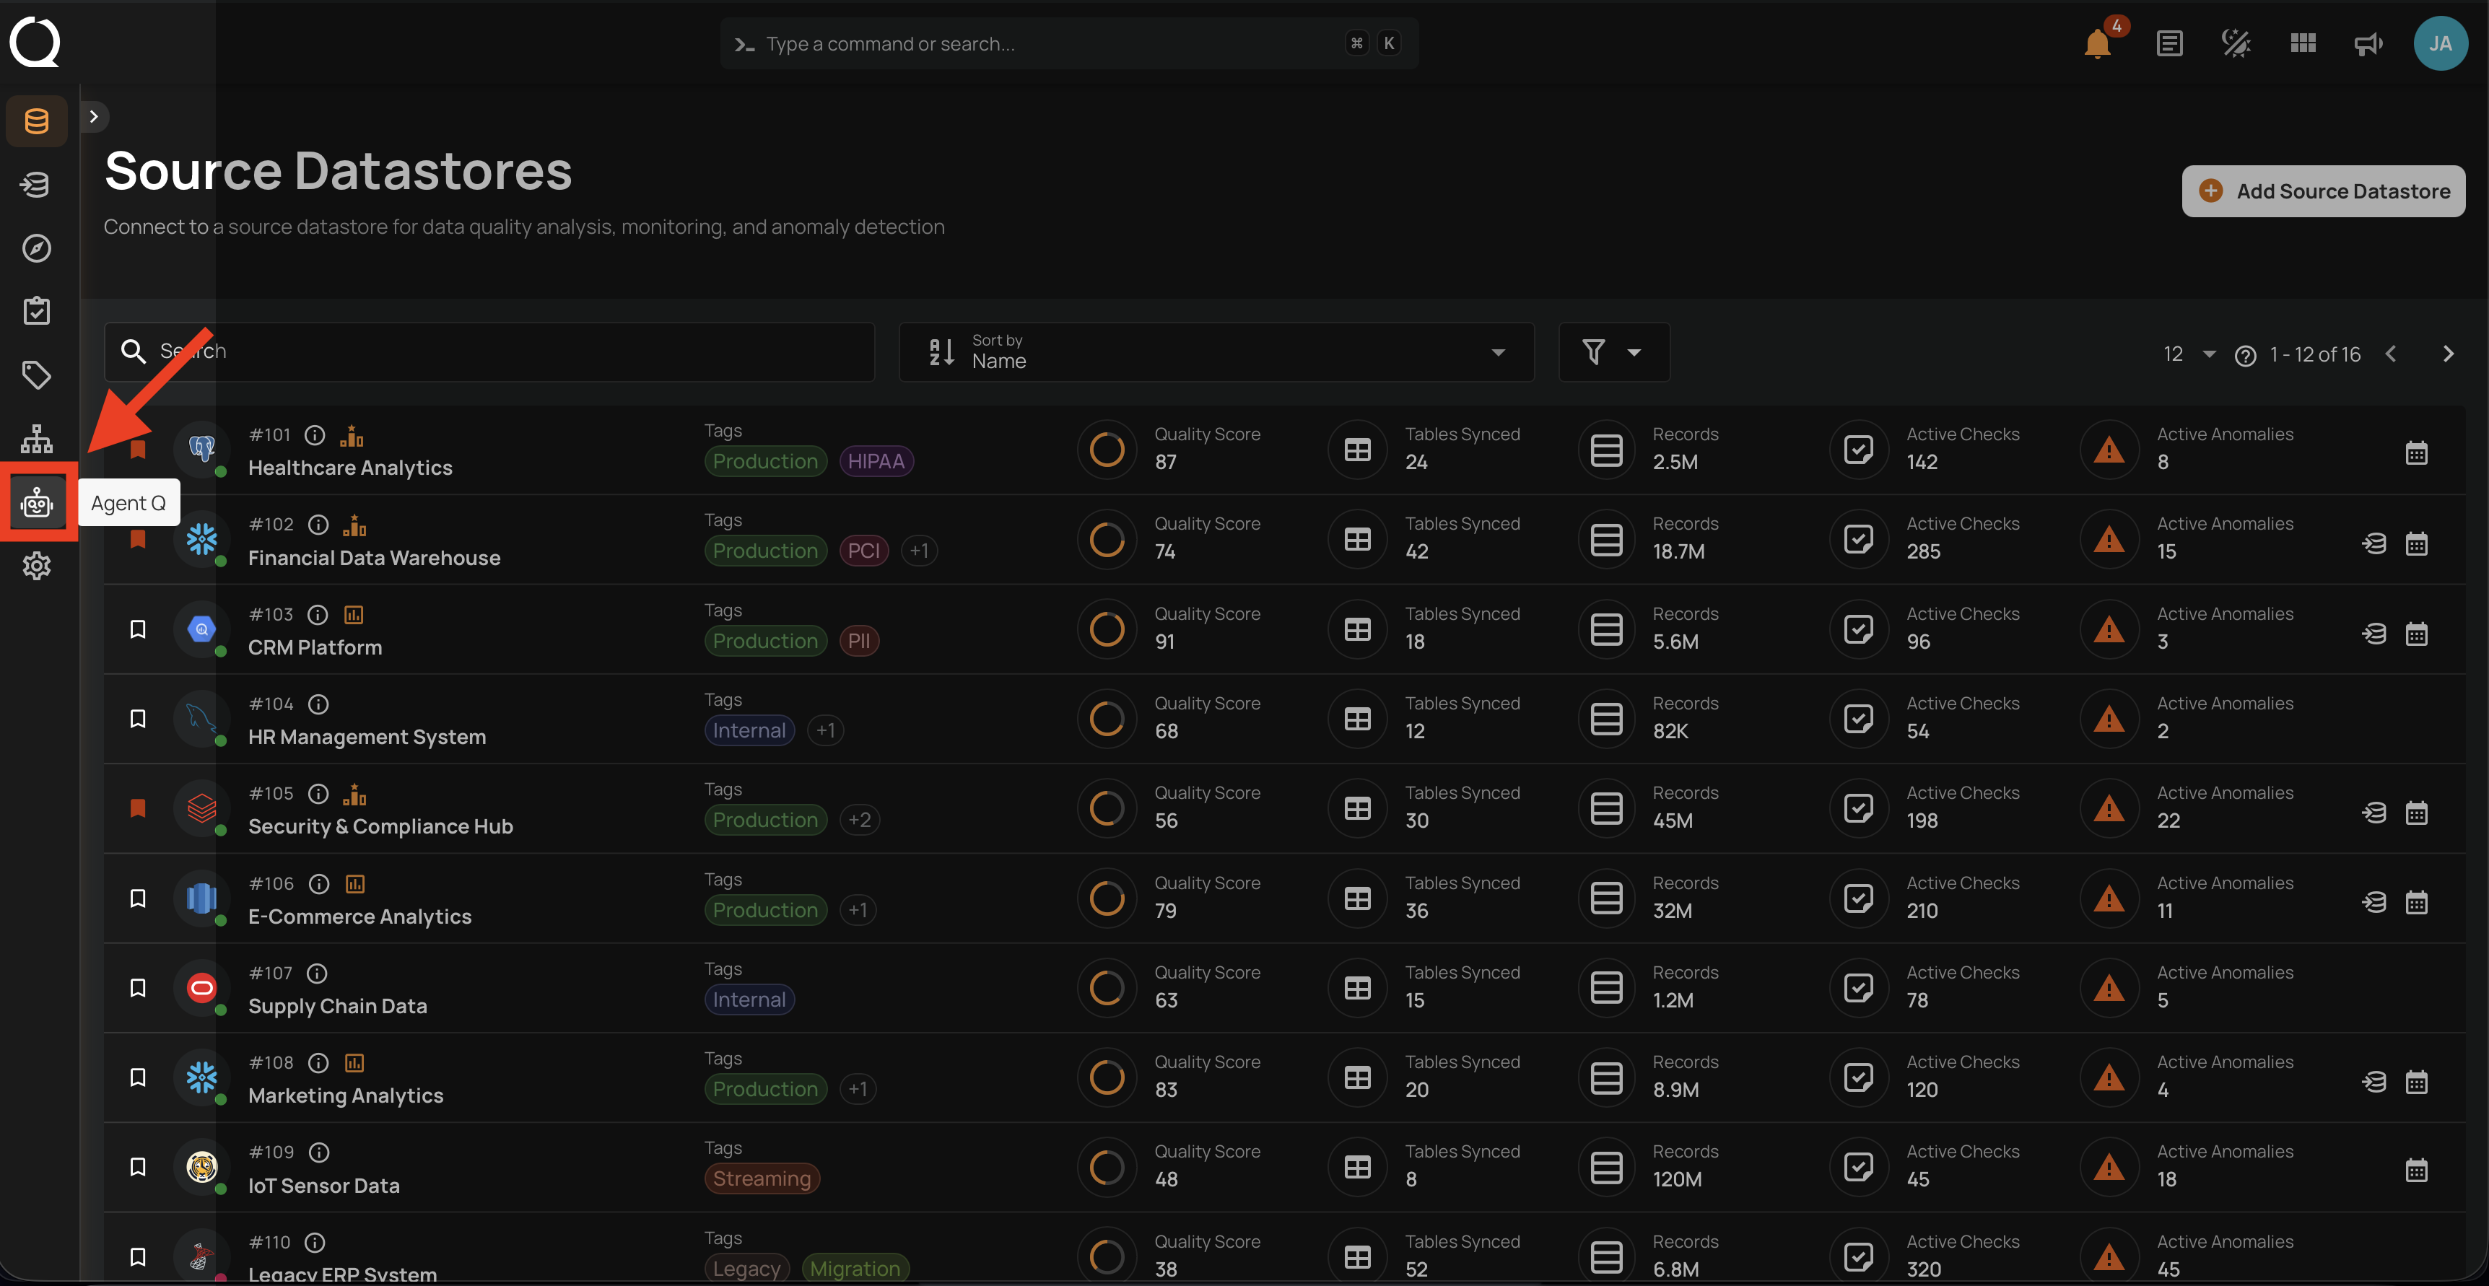Click the quality score ring for CRM Platform
The height and width of the screenshot is (1286, 2489).
(x=1107, y=629)
